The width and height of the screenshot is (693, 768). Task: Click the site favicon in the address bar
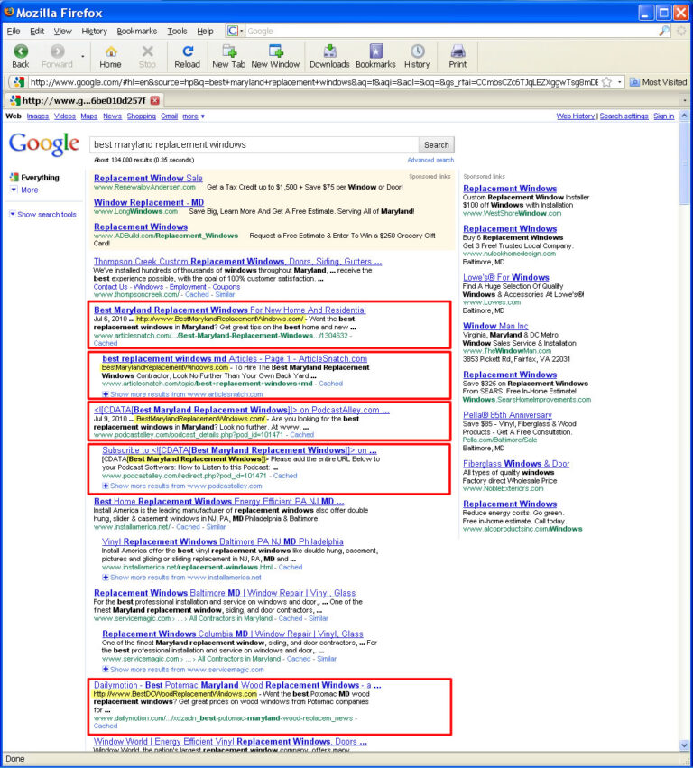(19, 82)
